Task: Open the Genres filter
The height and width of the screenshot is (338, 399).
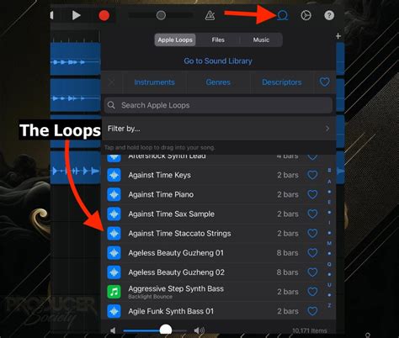Action: coord(218,82)
